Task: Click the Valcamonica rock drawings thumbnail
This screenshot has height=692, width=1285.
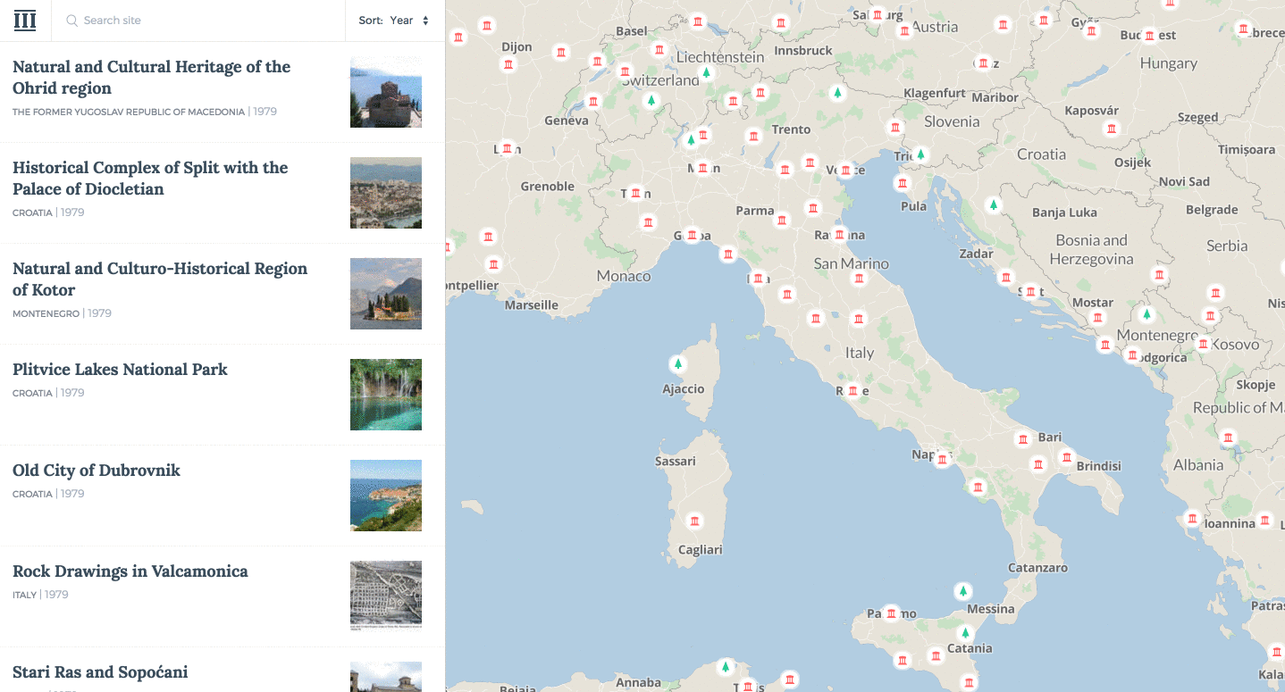Action: [386, 596]
